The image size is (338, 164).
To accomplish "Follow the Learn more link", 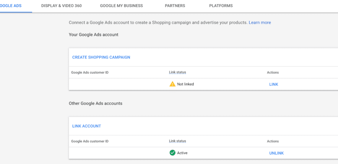I will point(260,23).
